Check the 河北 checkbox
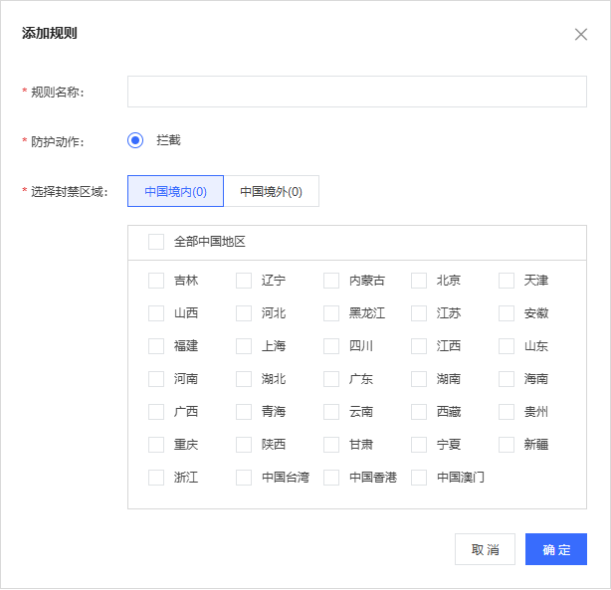This screenshot has height=590, width=611. [x=244, y=313]
